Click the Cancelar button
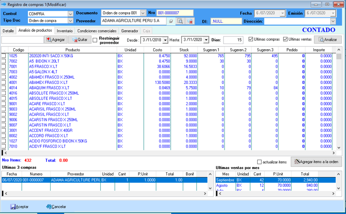 pyautogui.click(x=56, y=206)
